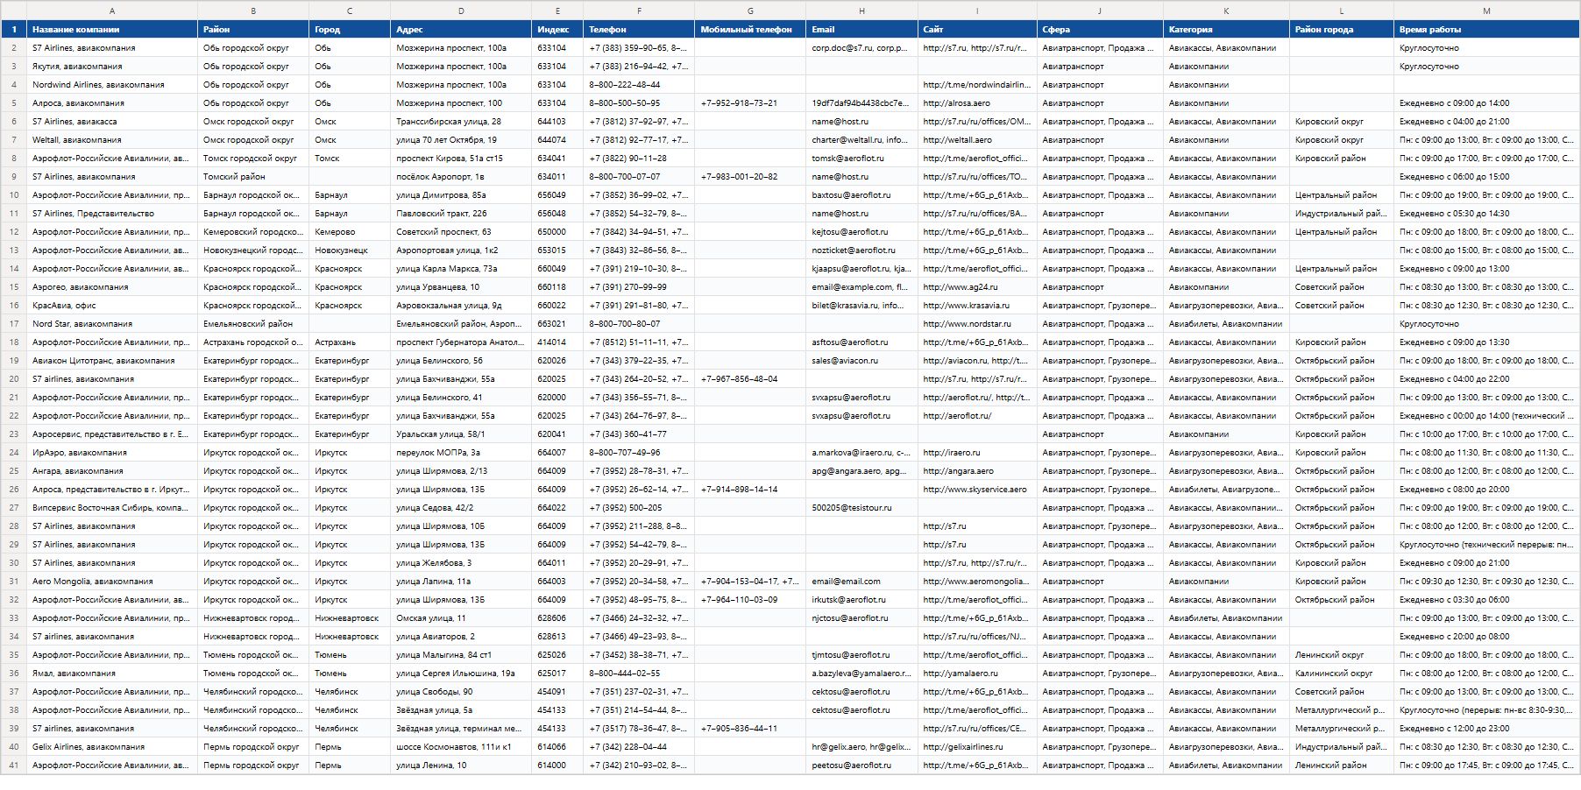Click the "Индекс" header cell
Image resolution: width=1581 pixels, height=790 pixels.
[557, 30]
